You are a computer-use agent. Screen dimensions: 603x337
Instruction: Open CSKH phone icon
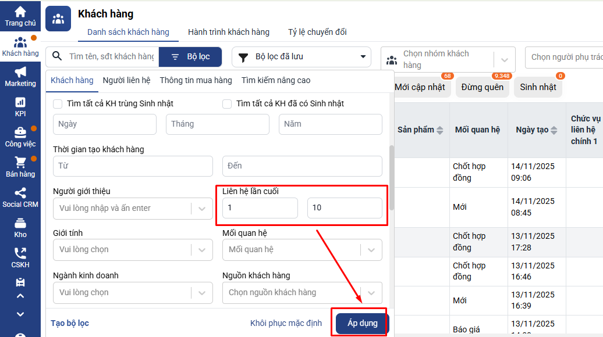click(20, 253)
